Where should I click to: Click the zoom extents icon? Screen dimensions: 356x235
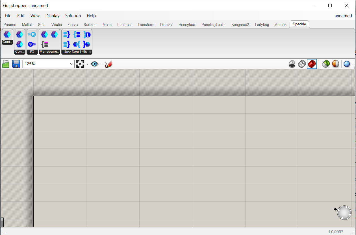(80, 64)
